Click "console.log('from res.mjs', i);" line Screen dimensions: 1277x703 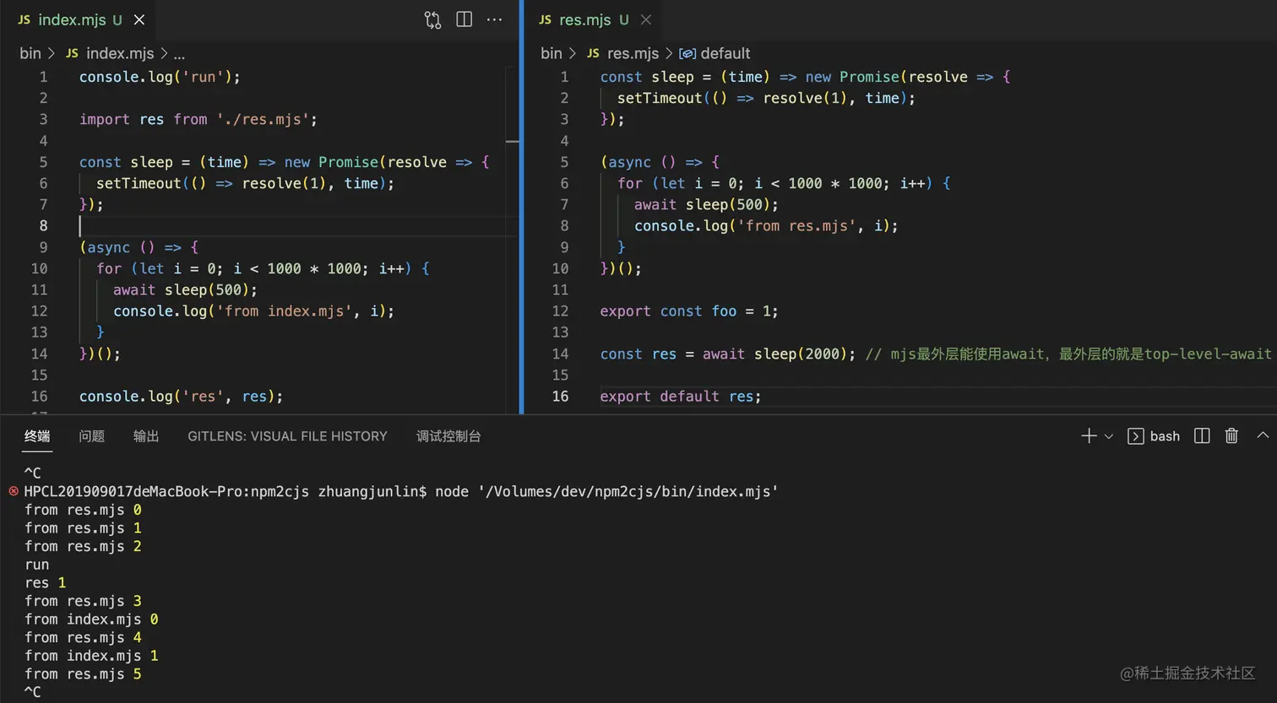766,226
